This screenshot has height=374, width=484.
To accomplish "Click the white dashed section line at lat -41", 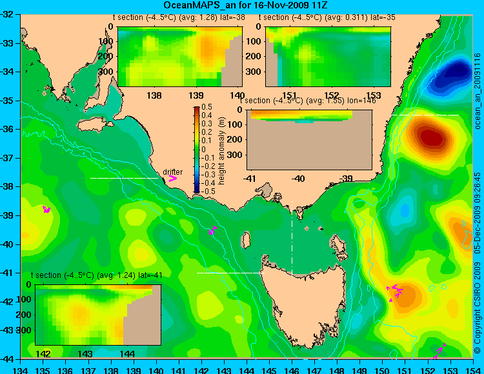I will [x=230, y=273].
